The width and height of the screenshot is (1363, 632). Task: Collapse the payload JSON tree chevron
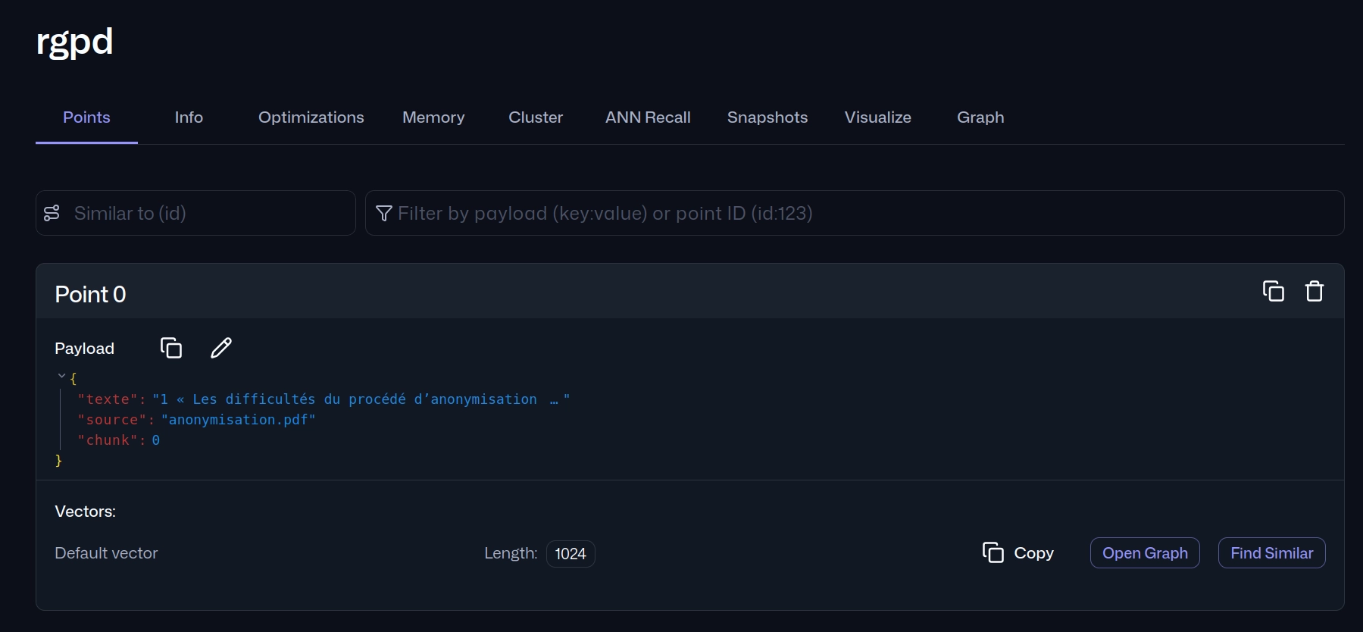61,376
